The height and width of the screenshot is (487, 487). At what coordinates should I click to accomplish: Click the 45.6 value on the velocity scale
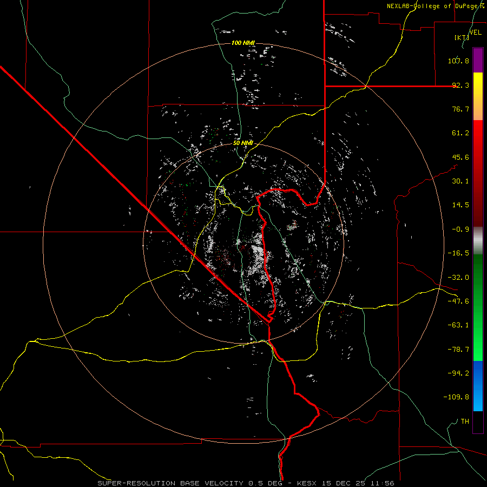[460, 157]
